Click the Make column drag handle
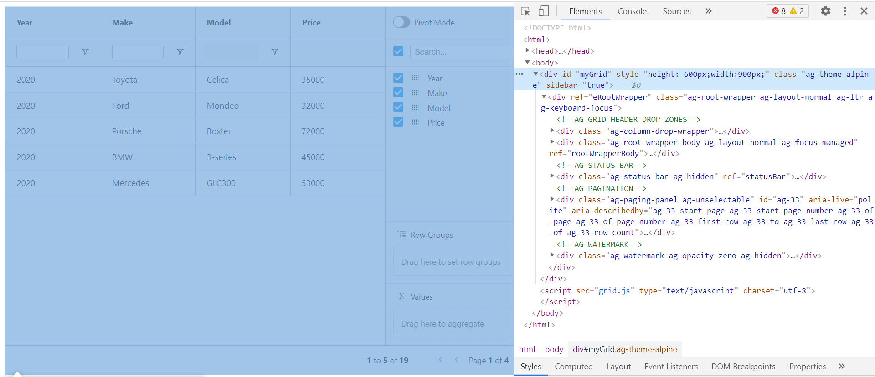The height and width of the screenshot is (377, 875). click(415, 93)
